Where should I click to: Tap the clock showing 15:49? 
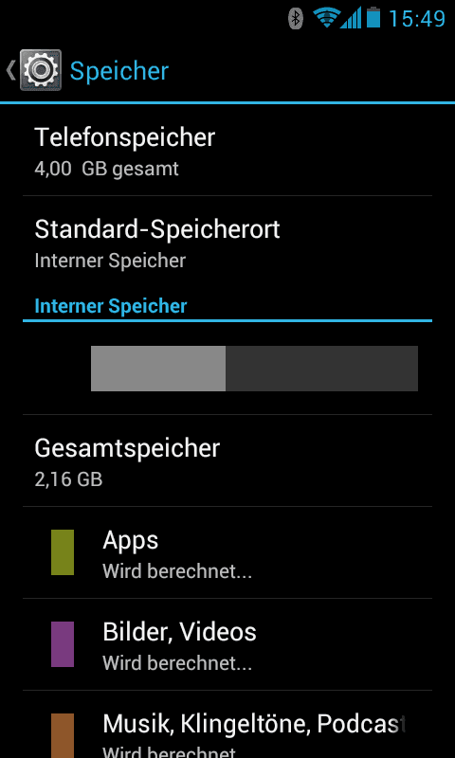tap(417, 19)
